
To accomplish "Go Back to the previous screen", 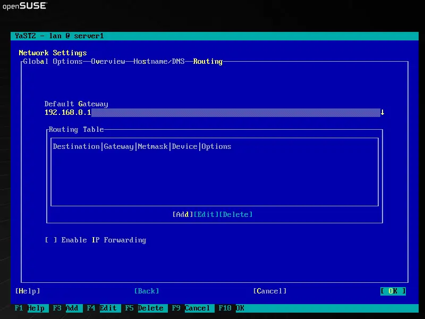I will point(147,291).
